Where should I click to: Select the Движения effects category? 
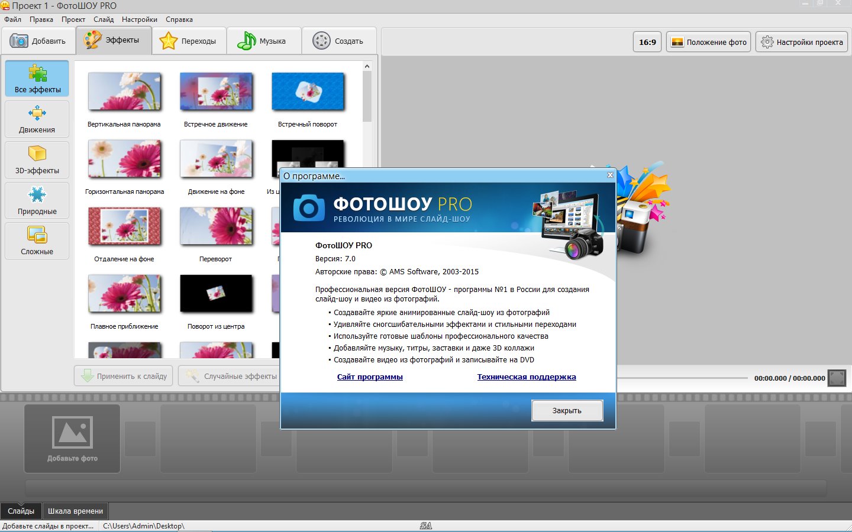coord(37,119)
